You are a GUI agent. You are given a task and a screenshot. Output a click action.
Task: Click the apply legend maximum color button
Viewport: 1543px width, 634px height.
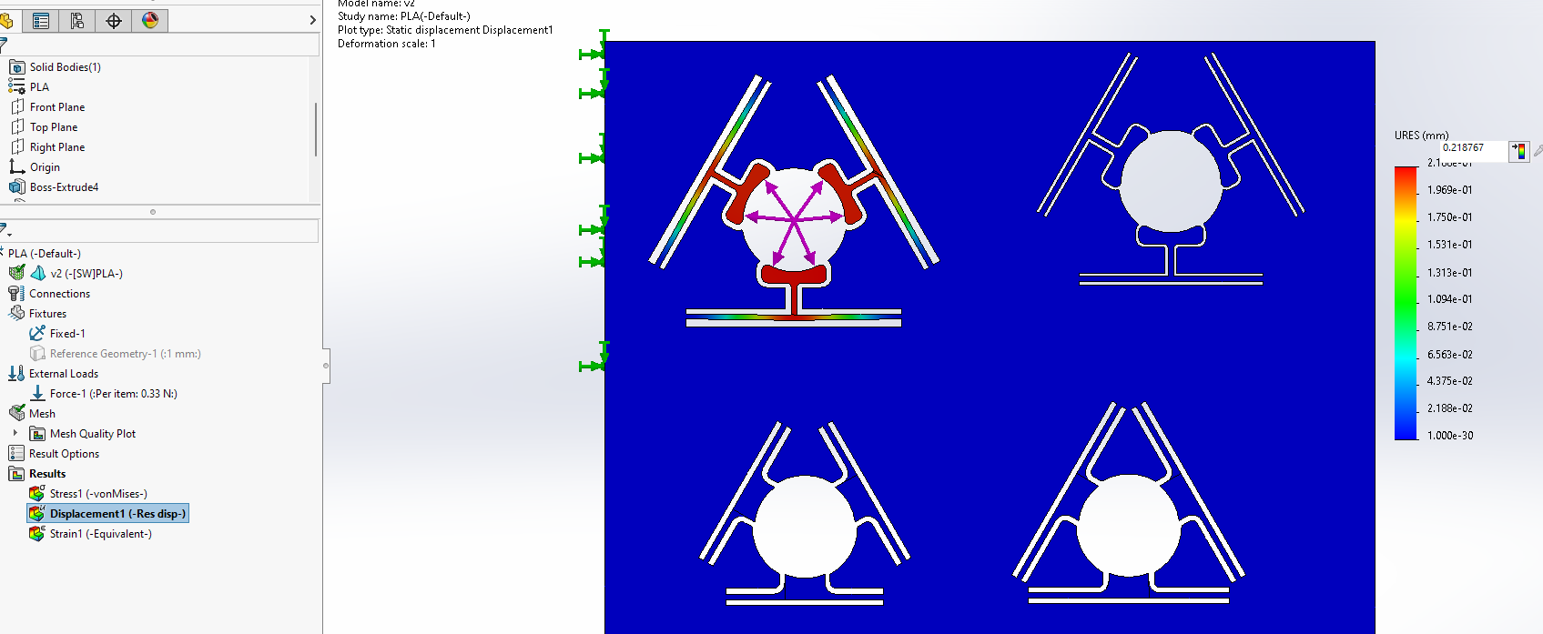1518,151
